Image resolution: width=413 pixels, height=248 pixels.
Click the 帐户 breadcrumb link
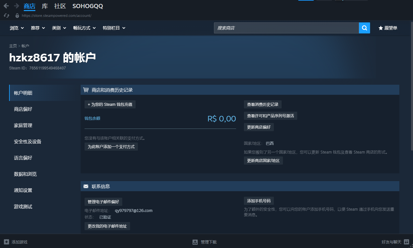[25, 46]
